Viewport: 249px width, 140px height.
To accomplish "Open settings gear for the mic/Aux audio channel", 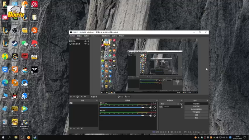I will pos(155,107).
